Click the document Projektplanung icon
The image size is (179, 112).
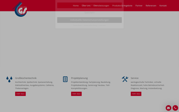click(x=65, y=79)
